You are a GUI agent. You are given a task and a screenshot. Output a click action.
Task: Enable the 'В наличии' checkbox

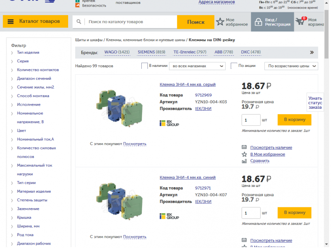click(x=144, y=66)
